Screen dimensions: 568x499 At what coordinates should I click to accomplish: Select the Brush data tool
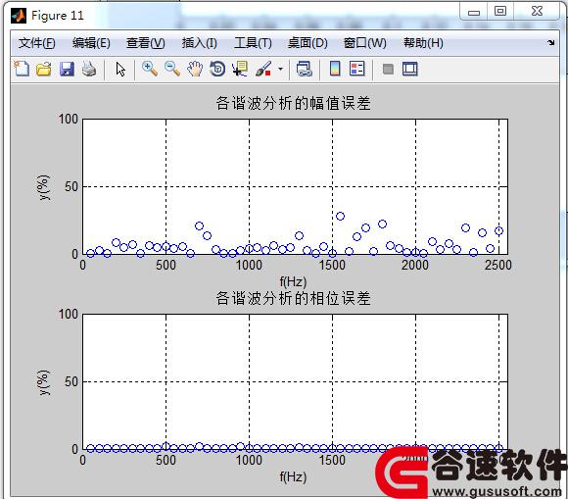(x=263, y=69)
